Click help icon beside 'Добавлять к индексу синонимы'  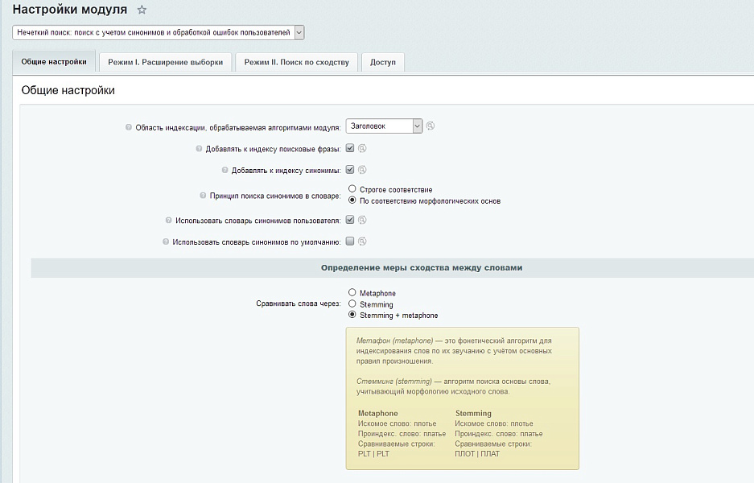click(225, 171)
